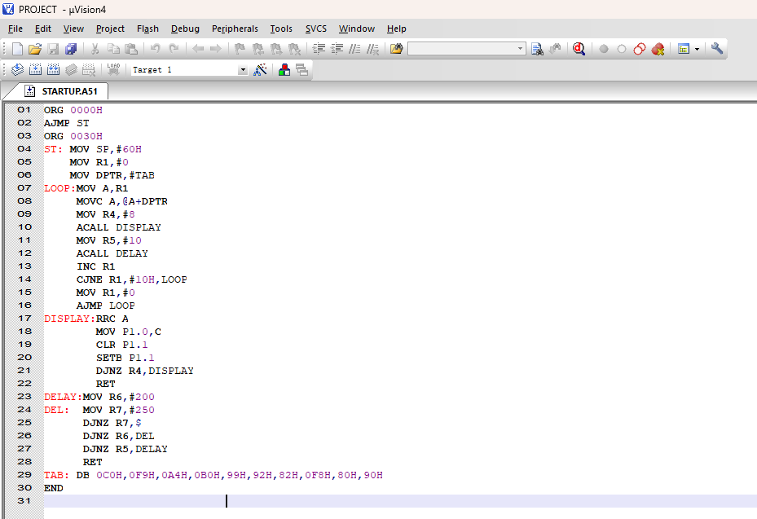Click the Translate current file icon
The image size is (757, 519).
[17, 70]
